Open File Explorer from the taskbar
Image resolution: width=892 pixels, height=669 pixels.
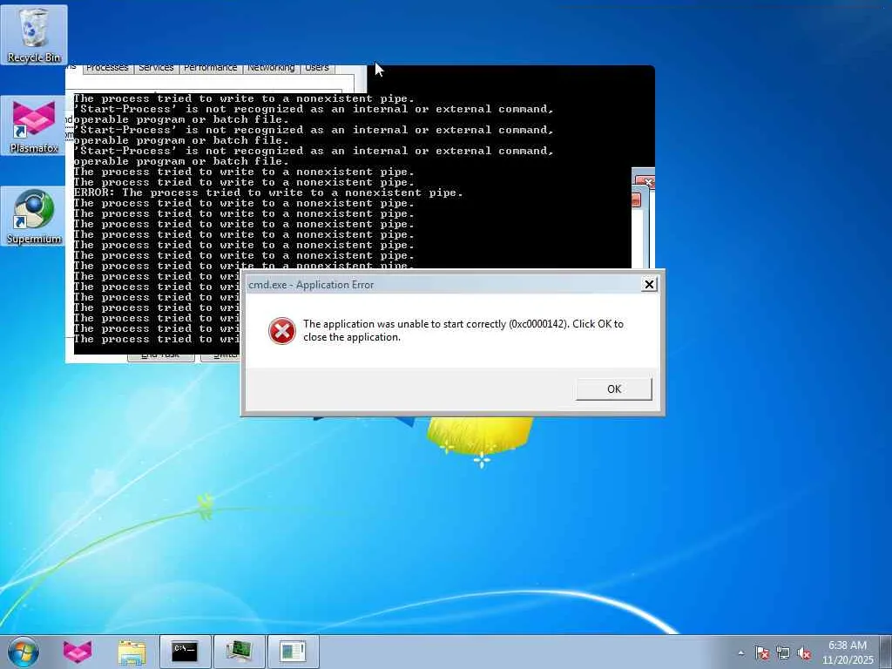coord(132,652)
